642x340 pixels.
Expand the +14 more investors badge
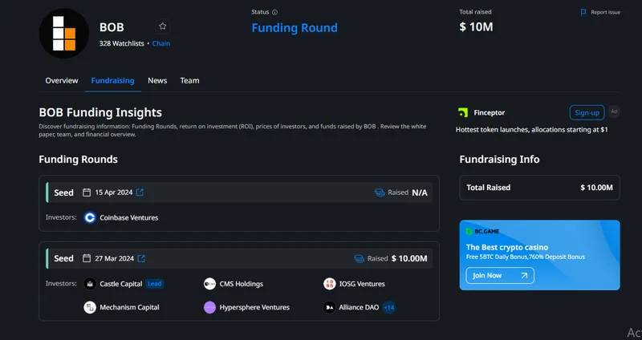(389, 307)
